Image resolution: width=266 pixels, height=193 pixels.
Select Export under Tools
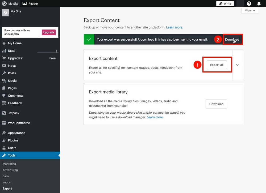click(x=7, y=188)
